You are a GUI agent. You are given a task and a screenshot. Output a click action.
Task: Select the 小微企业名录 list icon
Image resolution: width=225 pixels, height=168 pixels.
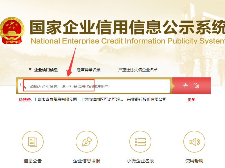pos(140,142)
